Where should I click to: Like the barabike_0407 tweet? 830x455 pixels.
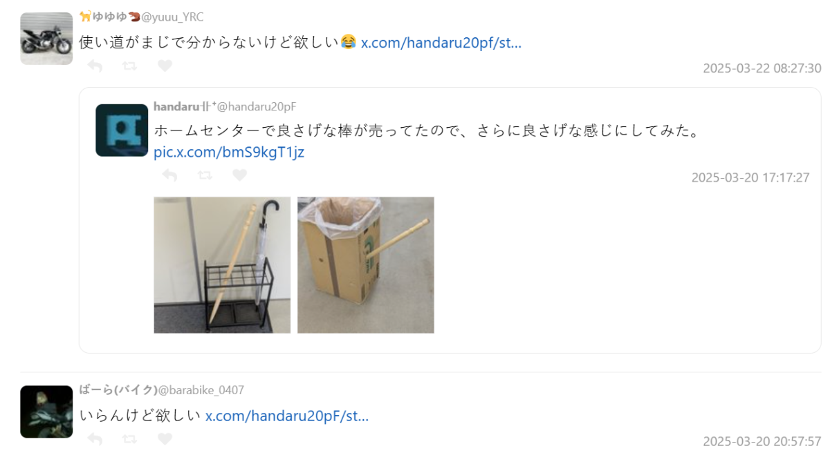(165, 439)
